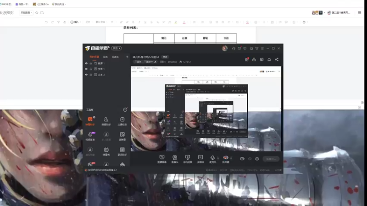Screen dimensions: 367x206
Task: Click the pill button beside companion logo
Action: tap(117, 49)
